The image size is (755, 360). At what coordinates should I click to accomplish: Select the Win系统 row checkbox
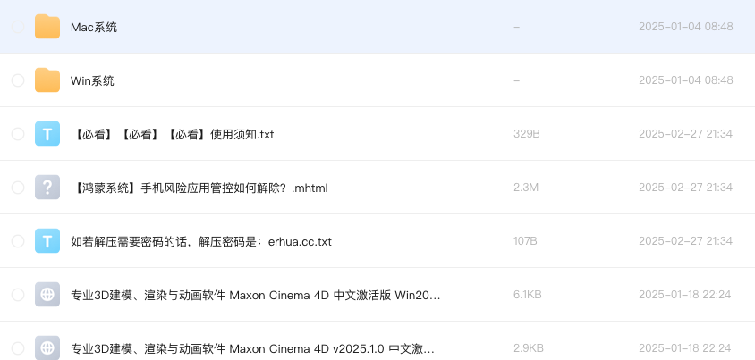coord(18,80)
